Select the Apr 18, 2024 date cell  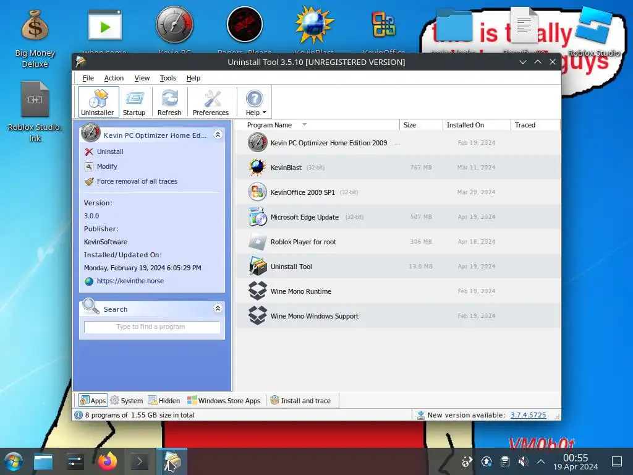tap(477, 242)
